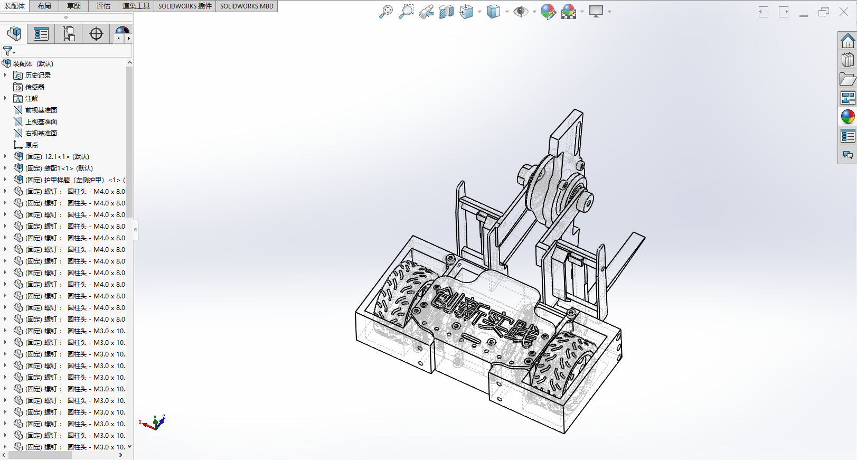Expand the 护甲样题 (左侧护甲) component node
The image size is (857, 460).
(x=5, y=180)
